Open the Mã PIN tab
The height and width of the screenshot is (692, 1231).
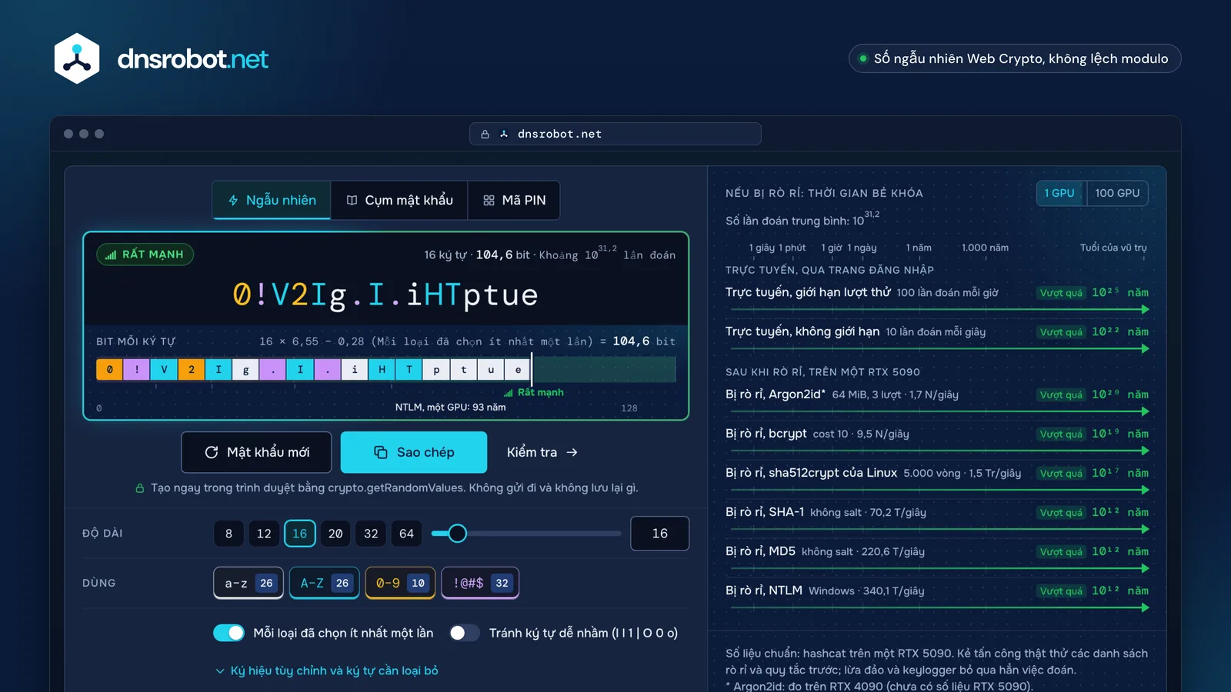tap(514, 201)
